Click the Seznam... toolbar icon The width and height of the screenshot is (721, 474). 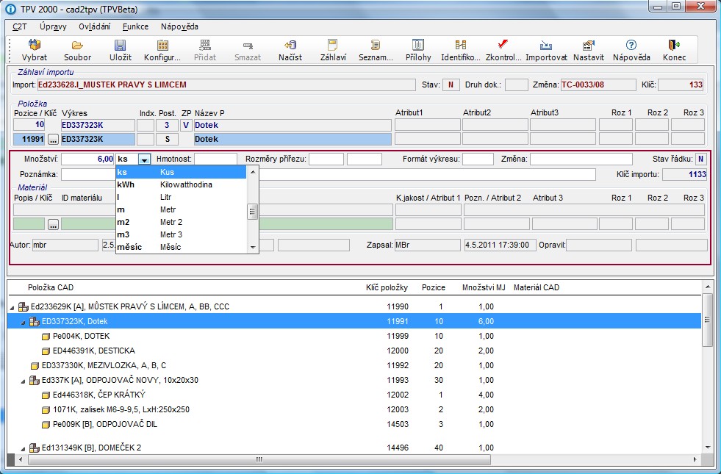point(376,45)
